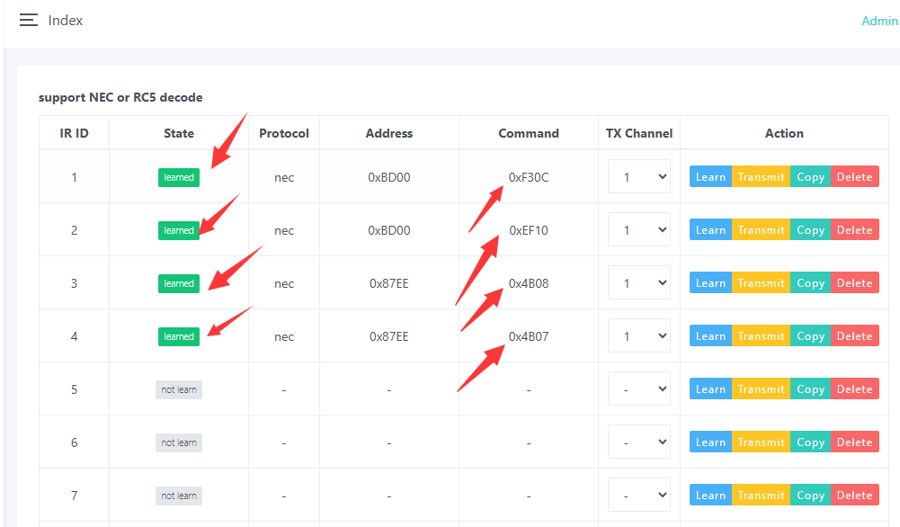Expand TX Channel dropdown for IR ID 1
This screenshot has width=900, height=527.
tap(639, 177)
